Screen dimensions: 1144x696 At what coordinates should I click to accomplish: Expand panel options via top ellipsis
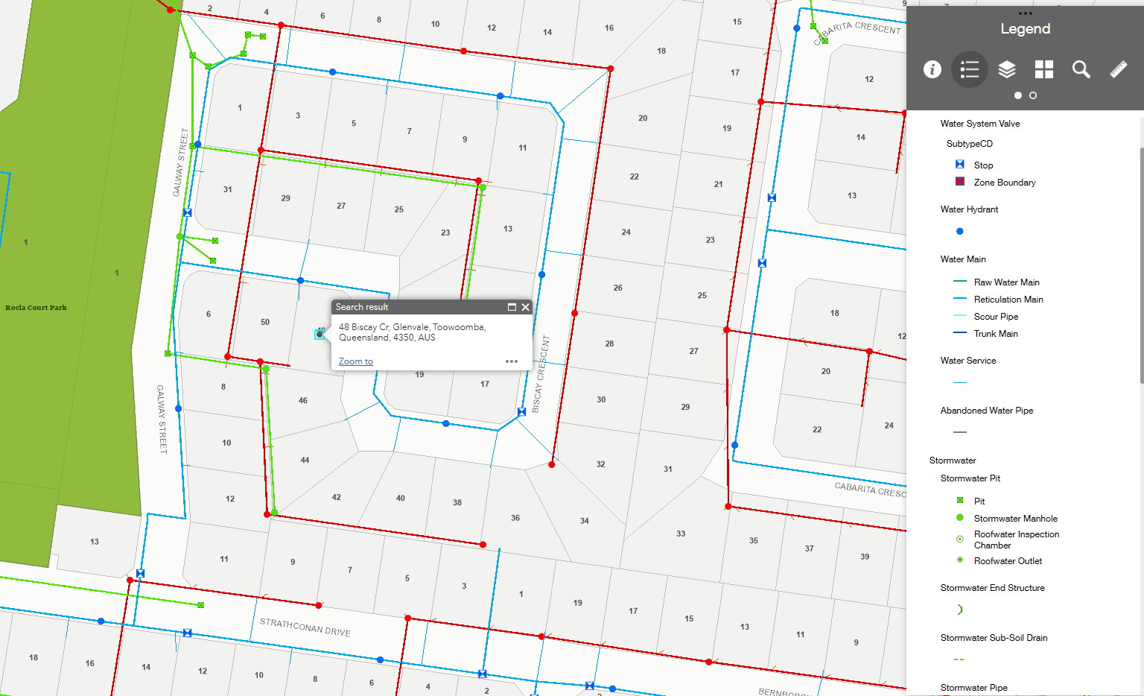(1025, 13)
